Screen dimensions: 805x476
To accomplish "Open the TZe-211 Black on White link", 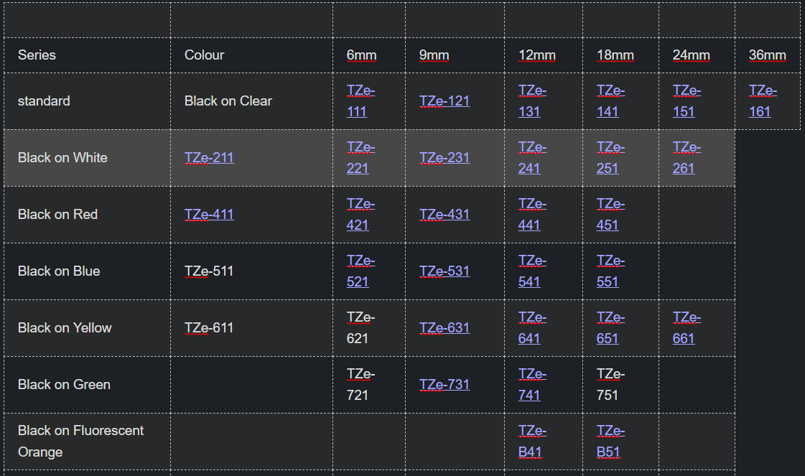I will click(x=209, y=157).
